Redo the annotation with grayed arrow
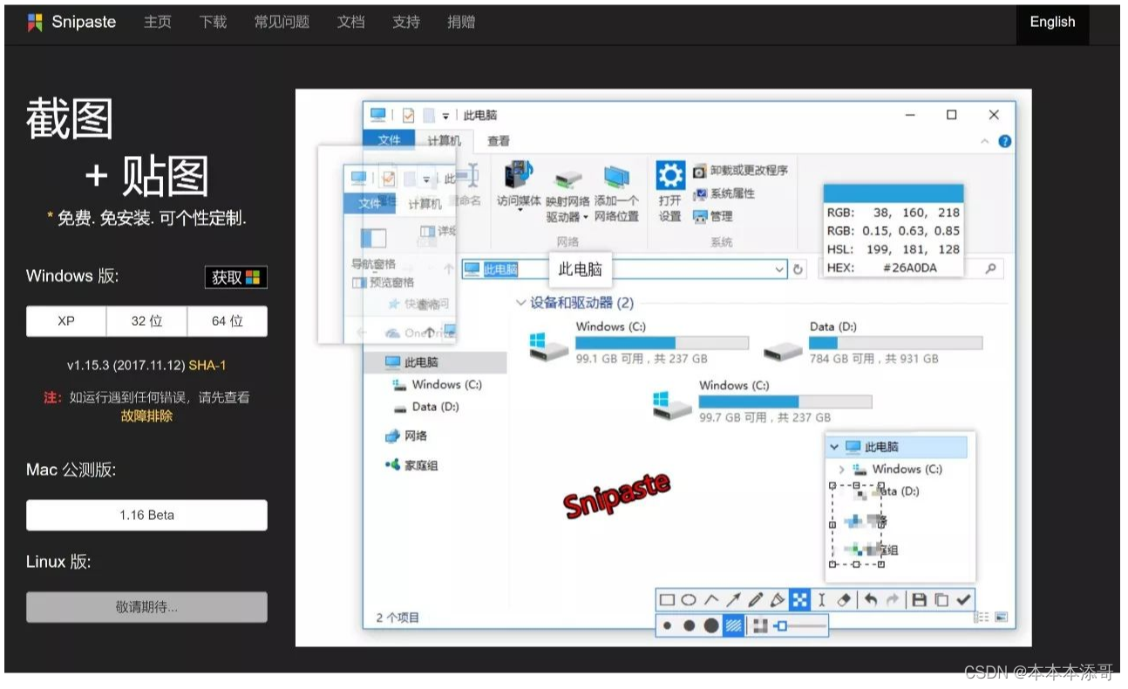The height and width of the screenshot is (689, 1128). pos(892,600)
